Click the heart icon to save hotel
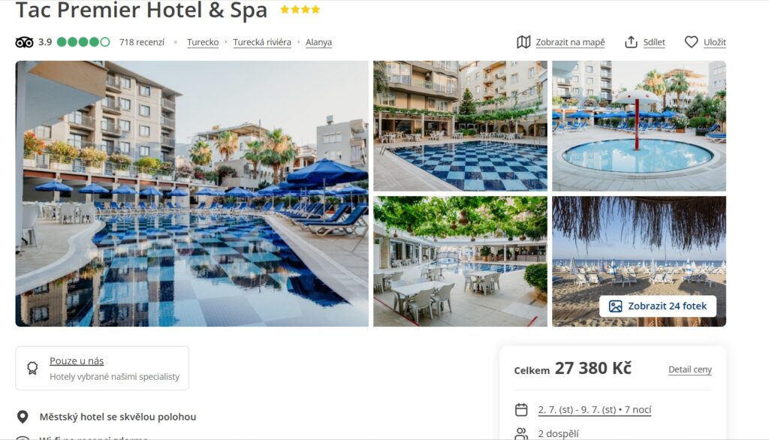Screen dimensions: 769x440 [691, 42]
